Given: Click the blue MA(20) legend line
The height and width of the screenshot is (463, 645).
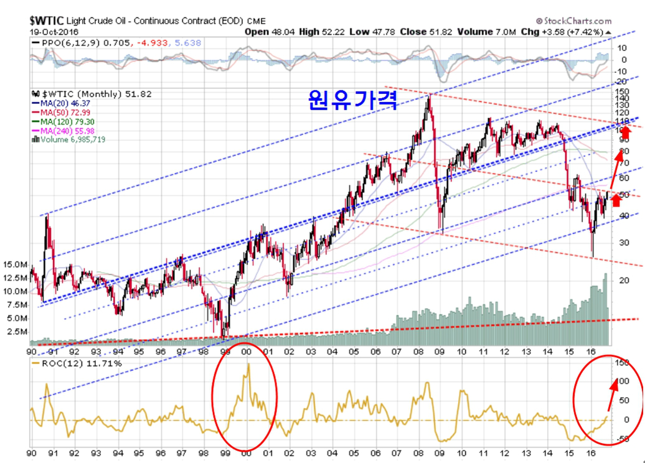Looking at the screenshot, I should (35, 103).
